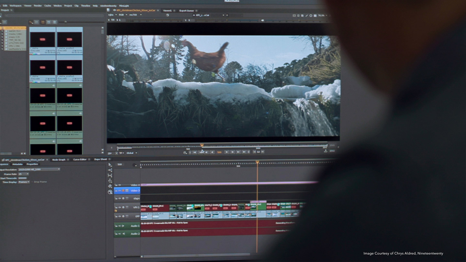Click the loop playback mode icon
The width and height of the screenshot is (466, 262).
[x=185, y=152]
